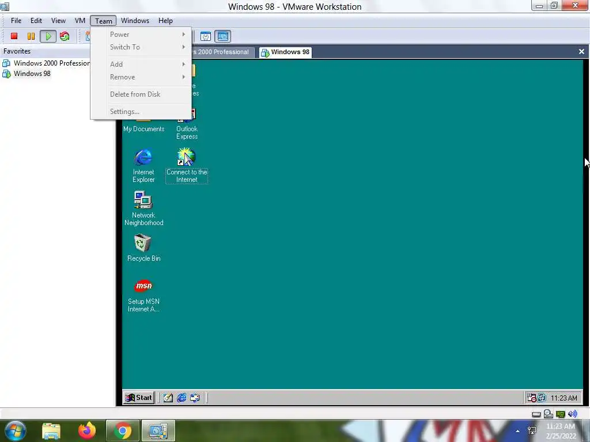Choose Delete from Disk in Team menu
This screenshot has width=590, height=442.
pos(141,94)
